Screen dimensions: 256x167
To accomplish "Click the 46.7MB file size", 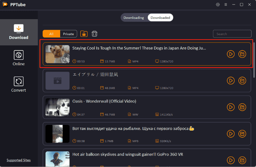I will [110, 115].
